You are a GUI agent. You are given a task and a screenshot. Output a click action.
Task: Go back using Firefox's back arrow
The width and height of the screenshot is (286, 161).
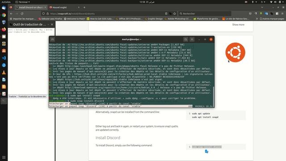coord(11,14)
